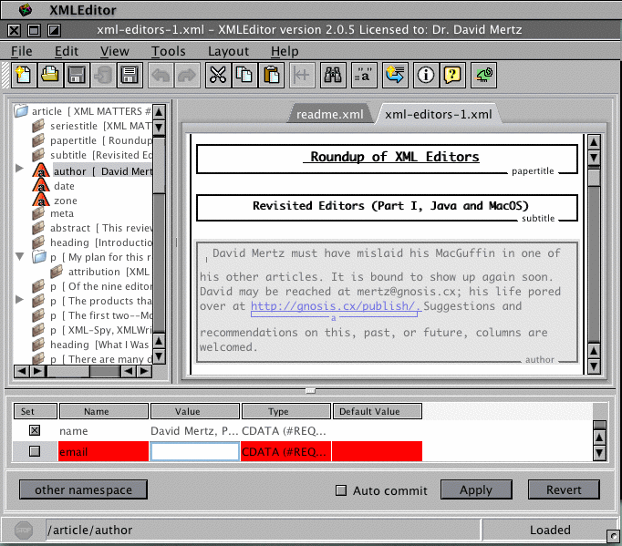Select the heading [Introductio tree item
Image resolution: width=622 pixels, height=546 pixels.
click(100, 242)
